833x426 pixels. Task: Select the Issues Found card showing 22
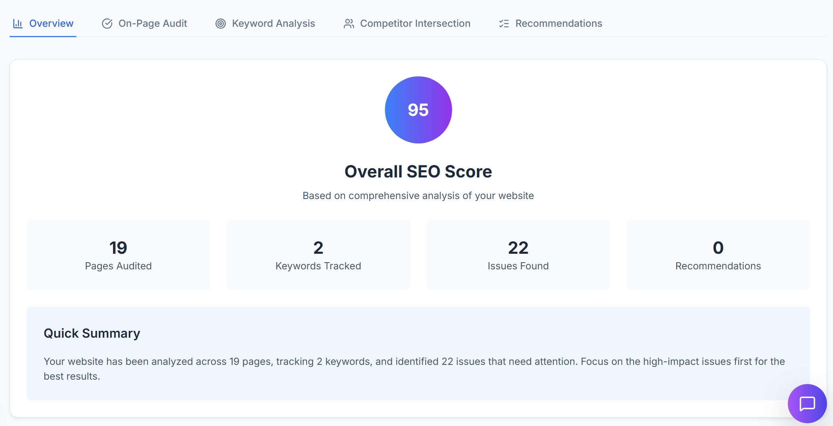(518, 255)
